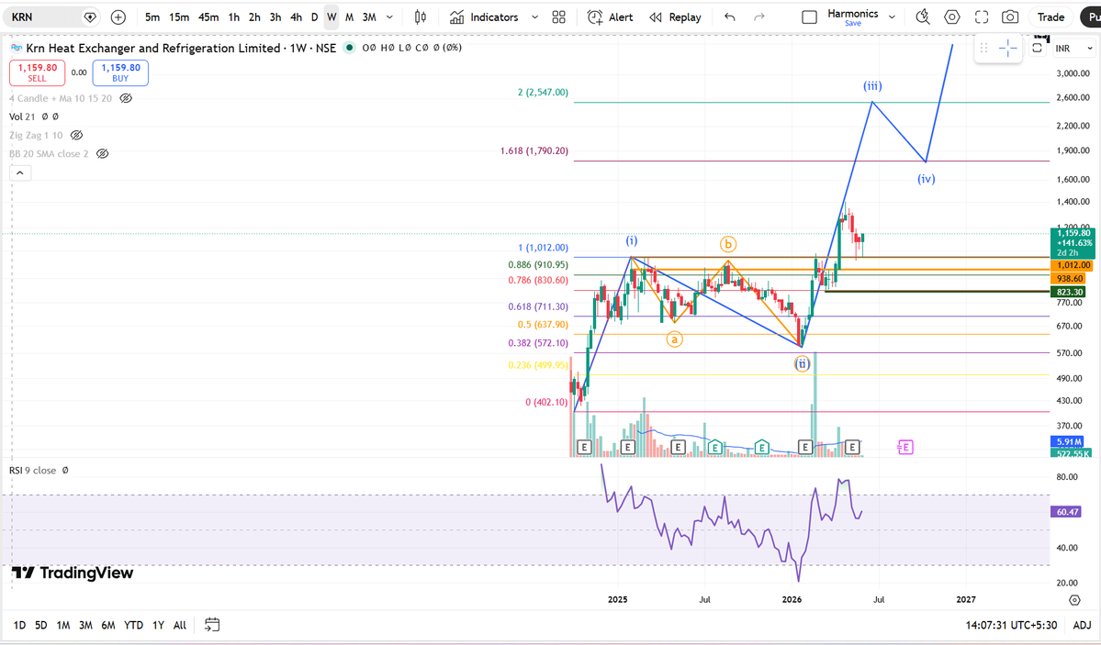Switch to the 15m interval
1101x645 pixels.
click(179, 17)
